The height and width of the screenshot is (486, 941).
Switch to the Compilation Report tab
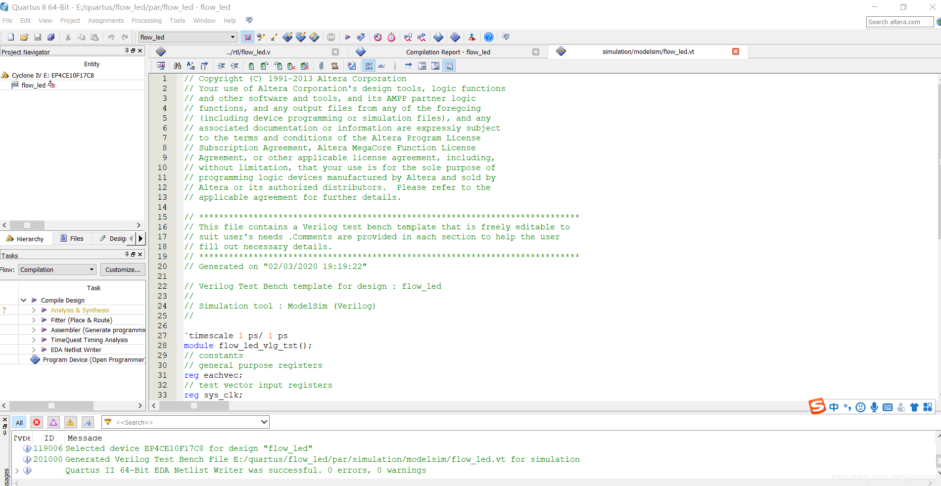(448, 52)
